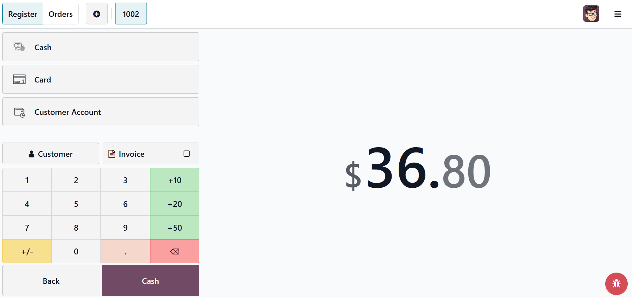Click the customer person icon
This screenshot has height=298, width=632.
click(31, 153)
